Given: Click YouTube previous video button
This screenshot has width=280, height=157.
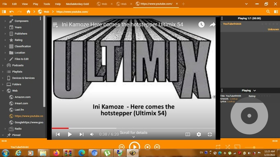Looking at the screenshot, I should click(x=58, y=134).
